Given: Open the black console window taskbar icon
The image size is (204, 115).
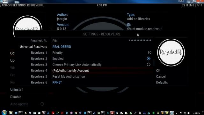Looking at the screenshot, I should [21, 113].
